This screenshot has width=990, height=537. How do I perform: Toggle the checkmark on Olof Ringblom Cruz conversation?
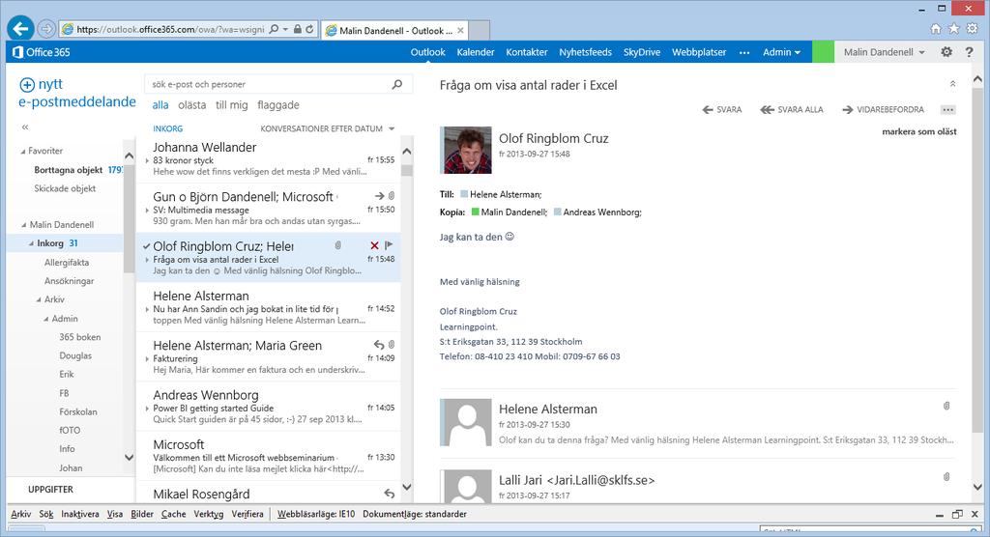point(147,246)
